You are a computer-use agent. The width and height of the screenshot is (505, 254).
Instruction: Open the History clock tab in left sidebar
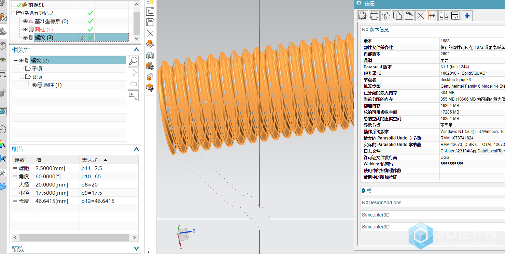pos(3,129)
